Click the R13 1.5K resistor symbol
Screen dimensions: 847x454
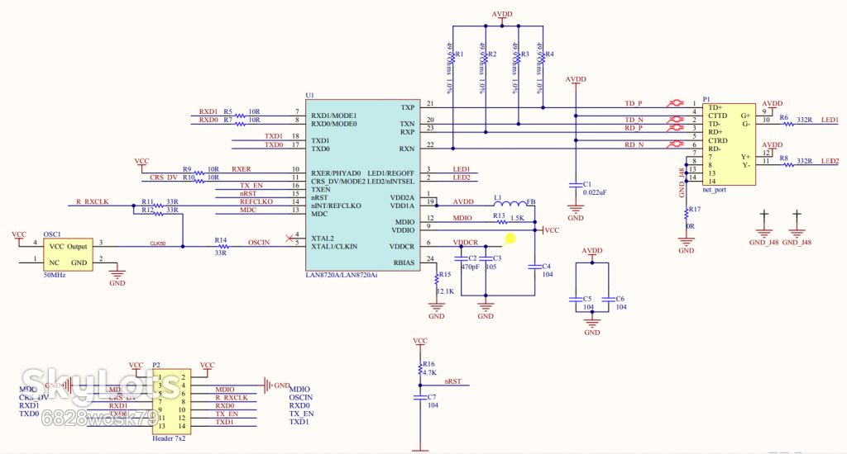pyautogui.click(x=500, y=221)
